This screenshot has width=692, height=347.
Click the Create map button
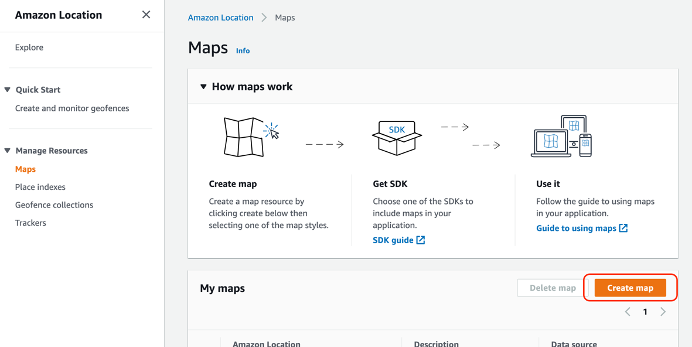[x=630, y=288]
